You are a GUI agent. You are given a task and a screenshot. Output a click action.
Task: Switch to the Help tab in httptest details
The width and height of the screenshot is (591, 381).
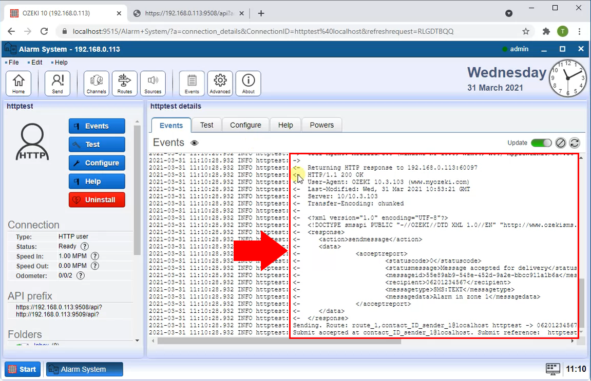(x=285, y=125)
